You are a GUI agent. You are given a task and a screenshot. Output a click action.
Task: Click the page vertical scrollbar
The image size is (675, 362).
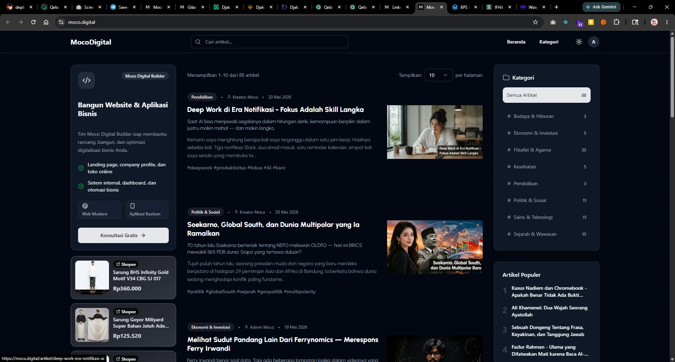672,77
